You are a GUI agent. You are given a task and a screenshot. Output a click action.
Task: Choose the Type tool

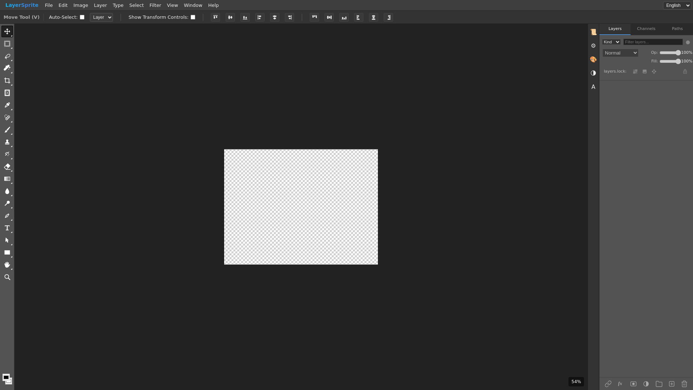7,228
